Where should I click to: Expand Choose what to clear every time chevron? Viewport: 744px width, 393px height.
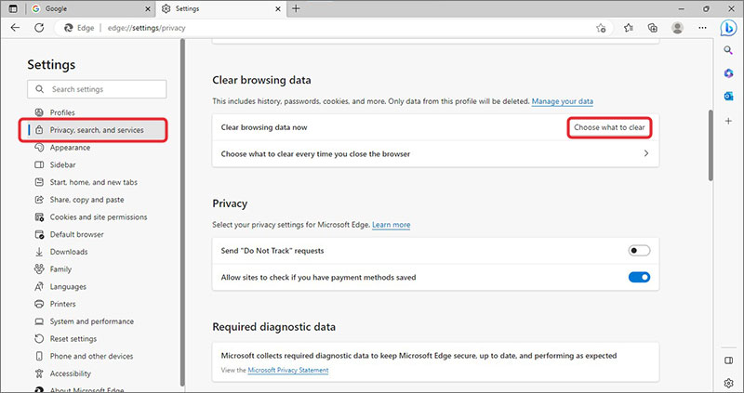click(645, 153)
